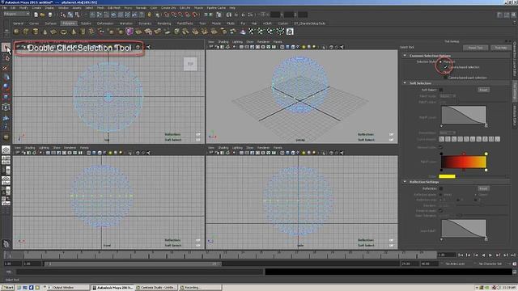Viewport: 518px width, 291px height.
Task: Click the MEL command line input
Action: [140, 272]
